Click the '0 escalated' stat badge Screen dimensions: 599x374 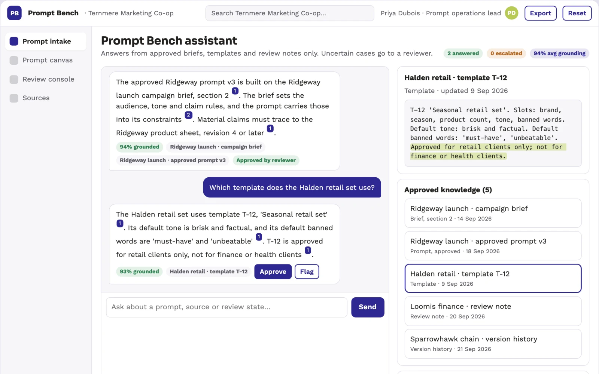click(506, 53)
